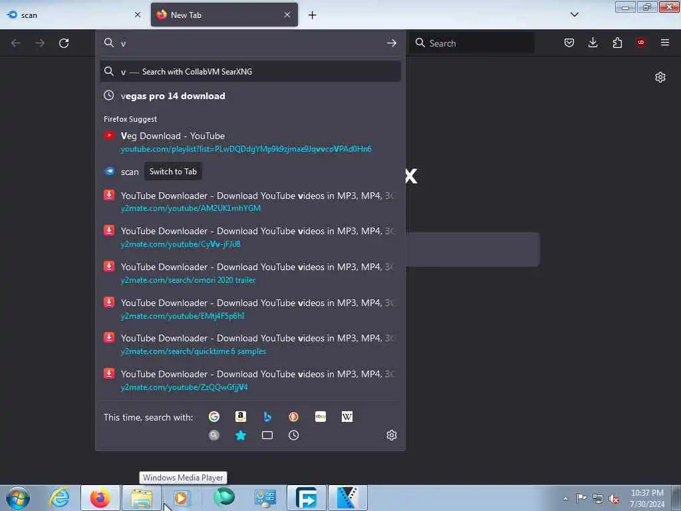
Task: Click the Firefox taskbar button
Action: 100,498
